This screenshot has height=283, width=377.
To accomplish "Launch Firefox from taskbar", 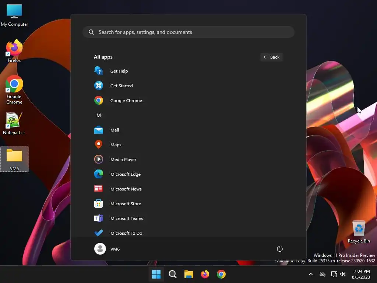I will (205, 274).
